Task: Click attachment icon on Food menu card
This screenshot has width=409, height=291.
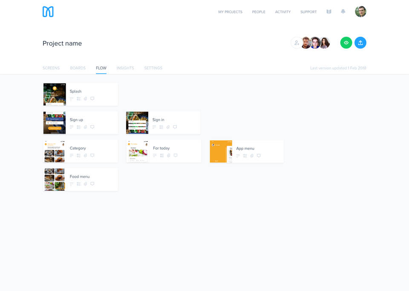Action: 85,184
